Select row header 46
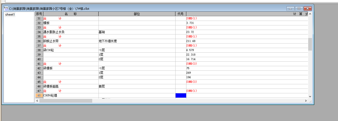Image resolution: width=338 pixels, height=121 pixels. (39, 87)
